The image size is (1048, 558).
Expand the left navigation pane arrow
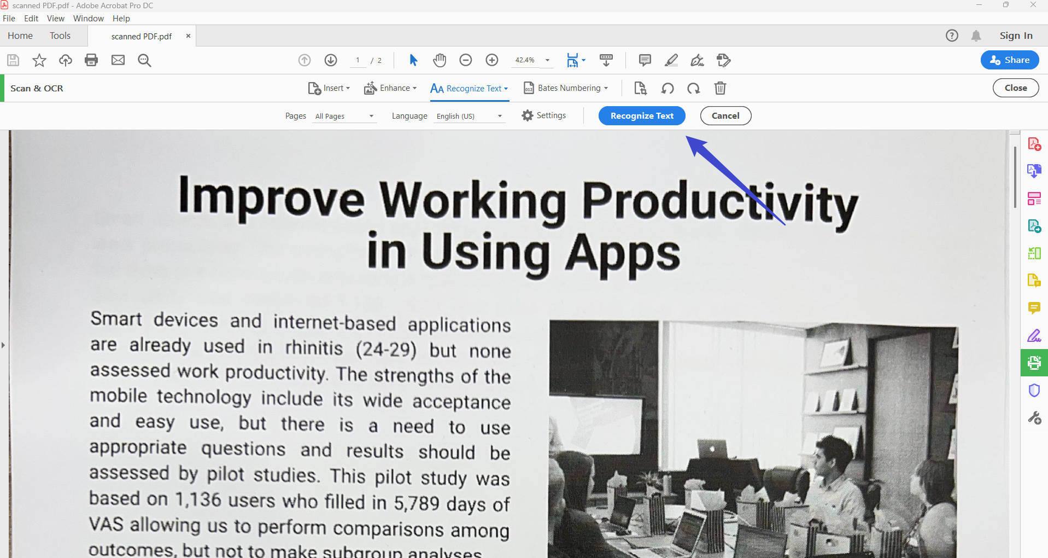[x=3, y=345]
